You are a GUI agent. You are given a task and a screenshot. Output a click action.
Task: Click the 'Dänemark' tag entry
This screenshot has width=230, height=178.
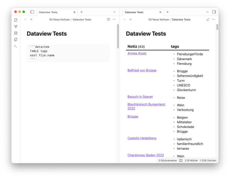(184, 59)
